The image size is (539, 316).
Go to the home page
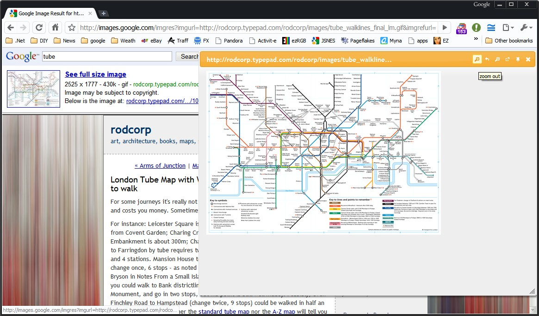pyautogui.click(x=55, y=27)
